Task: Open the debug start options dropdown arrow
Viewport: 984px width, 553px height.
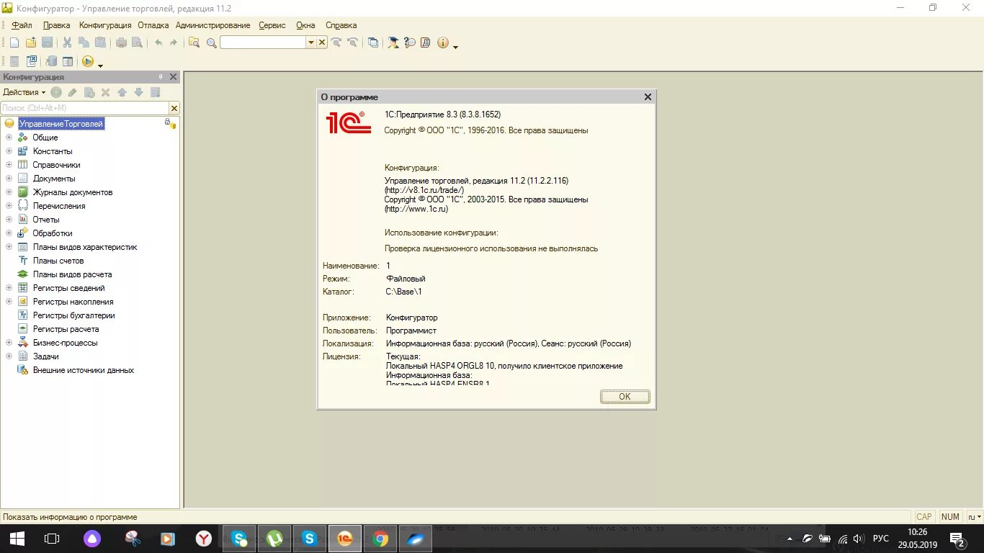Action: click(x=100, y=65)
